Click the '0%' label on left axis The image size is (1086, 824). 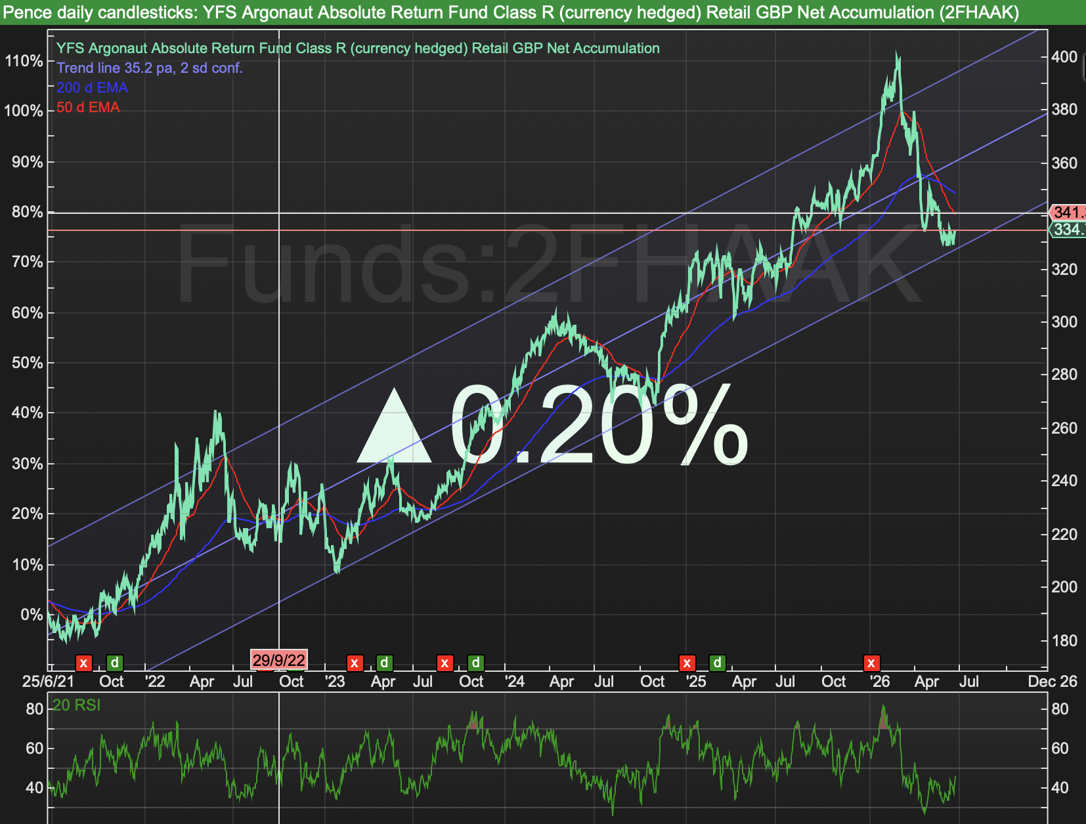(x=32, y=615)
